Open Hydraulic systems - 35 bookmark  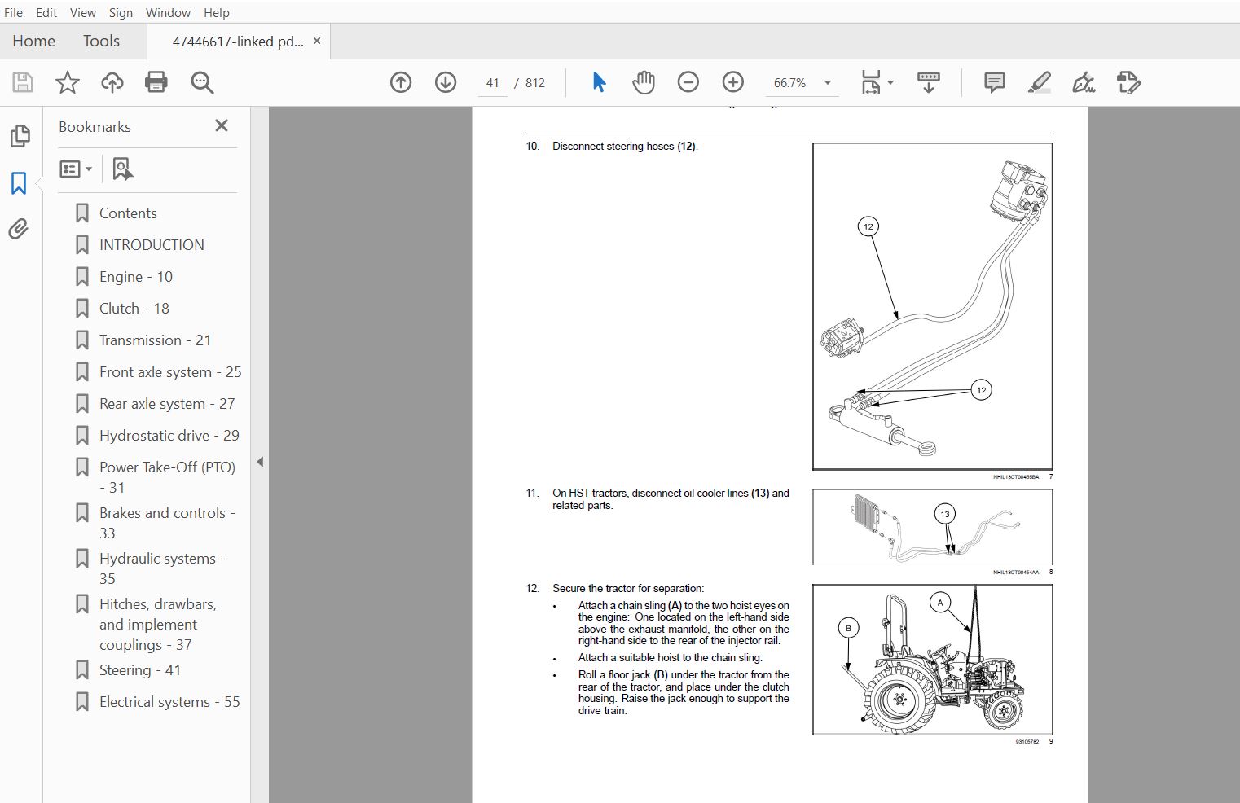click(x=162, y=568)
